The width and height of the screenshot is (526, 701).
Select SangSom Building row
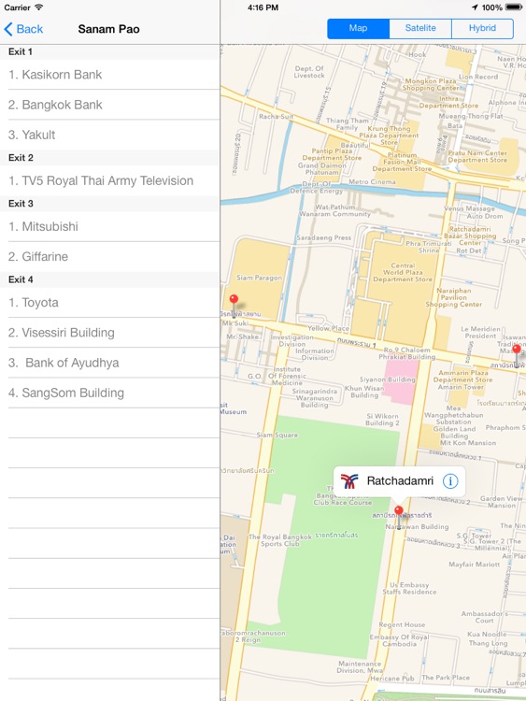[110, 393]
